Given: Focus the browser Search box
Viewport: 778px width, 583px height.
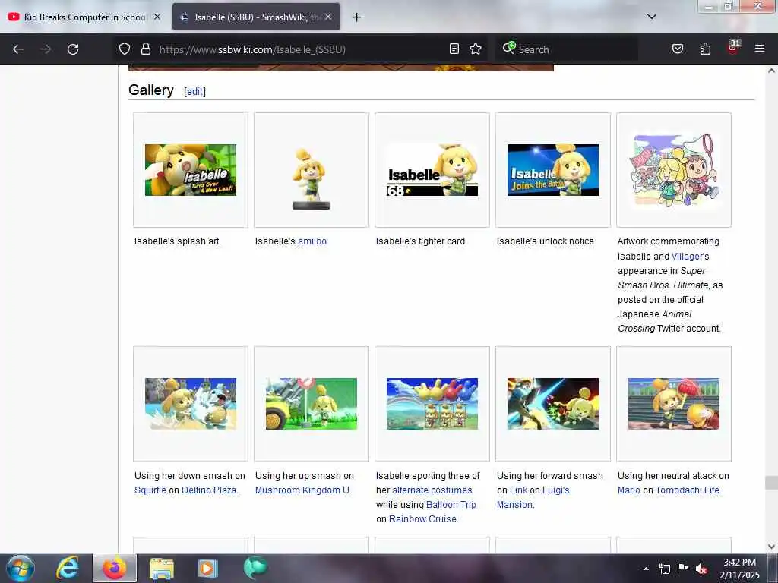Looking at the screenshot, I should [x=568, y=49].
